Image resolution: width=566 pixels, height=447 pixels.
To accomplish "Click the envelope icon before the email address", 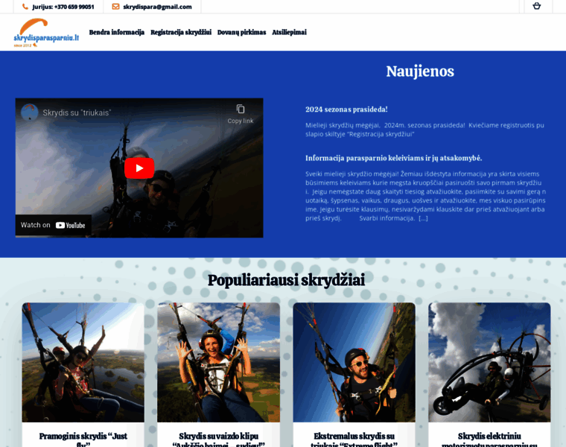I will tap(115, 7).
